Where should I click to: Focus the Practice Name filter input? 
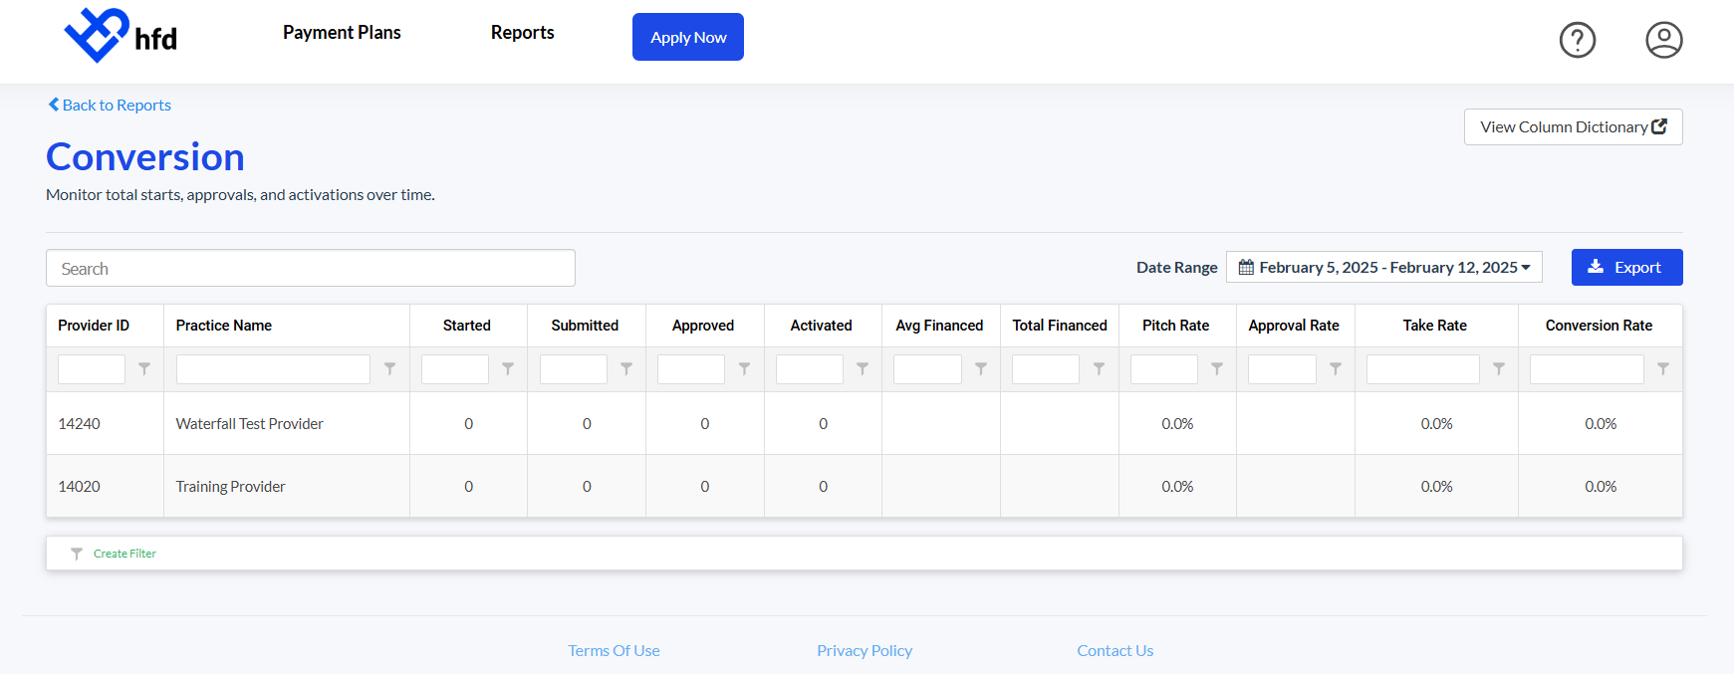(273, 369)
